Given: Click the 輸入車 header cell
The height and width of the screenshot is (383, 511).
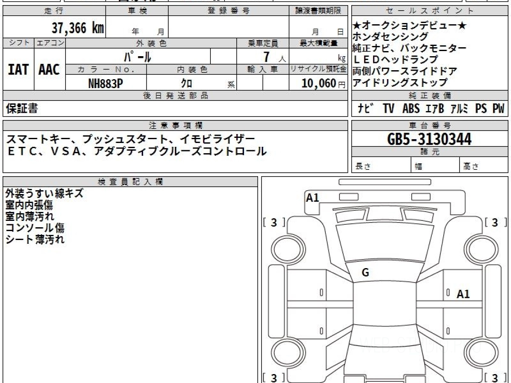Looking at the screenshot, I should point(263,69).
